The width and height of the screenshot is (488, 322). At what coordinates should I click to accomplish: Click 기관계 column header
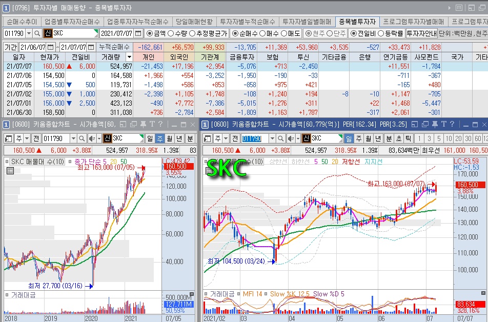pos(210,57)
